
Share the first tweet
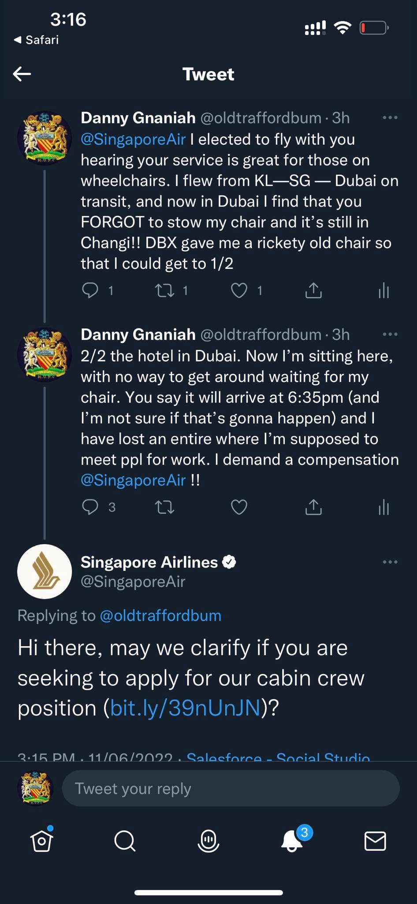(x=313, y=290)
